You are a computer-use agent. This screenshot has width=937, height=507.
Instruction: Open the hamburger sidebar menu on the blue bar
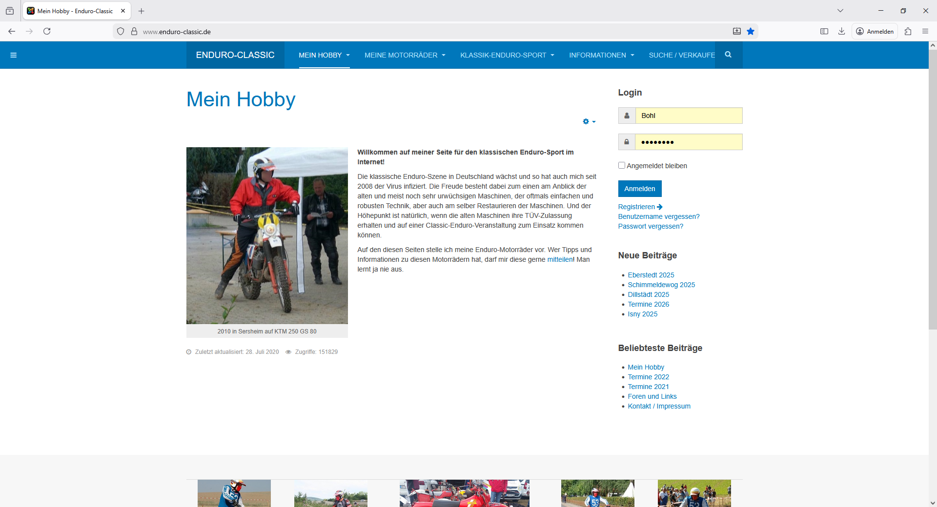[14, 55]
